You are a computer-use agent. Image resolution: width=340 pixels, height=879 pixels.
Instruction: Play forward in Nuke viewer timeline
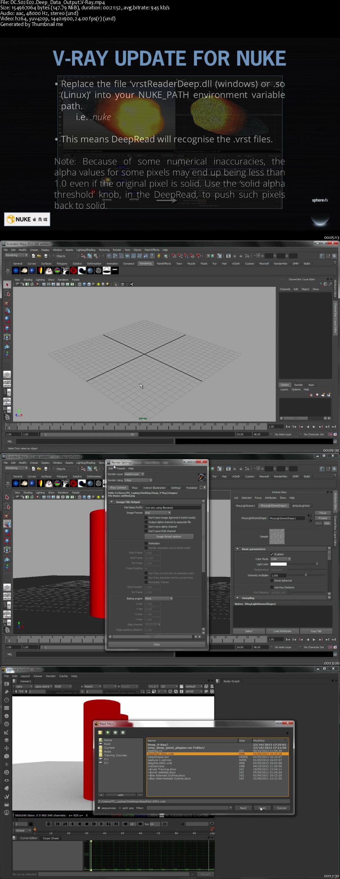point(101,824)
